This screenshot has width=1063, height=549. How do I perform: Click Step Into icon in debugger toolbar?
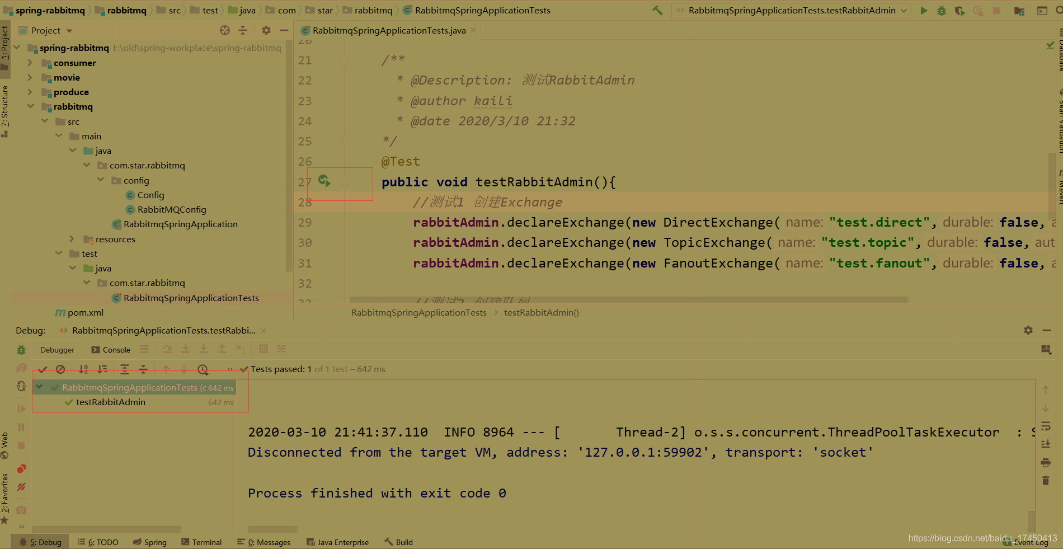(186, 349)
